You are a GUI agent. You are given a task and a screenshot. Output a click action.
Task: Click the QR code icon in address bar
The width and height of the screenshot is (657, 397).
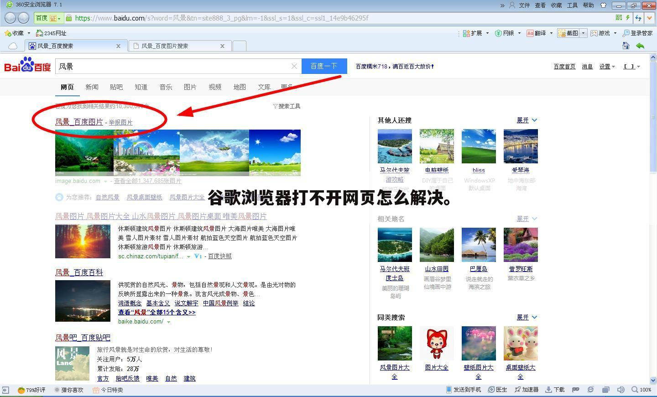[x=619, y=18]
